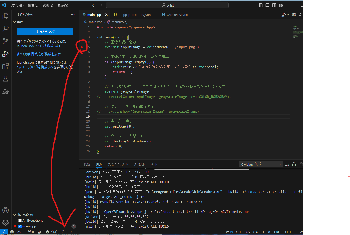Switch to the デバッグ コンソール panel tab

pos(118,164)
